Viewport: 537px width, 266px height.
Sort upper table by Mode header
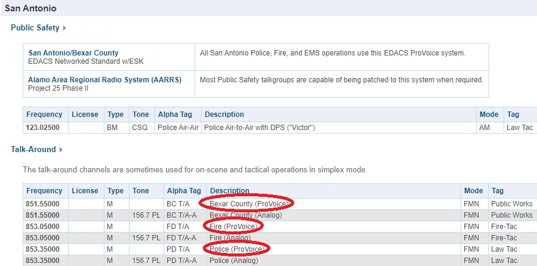coord(489,115)
